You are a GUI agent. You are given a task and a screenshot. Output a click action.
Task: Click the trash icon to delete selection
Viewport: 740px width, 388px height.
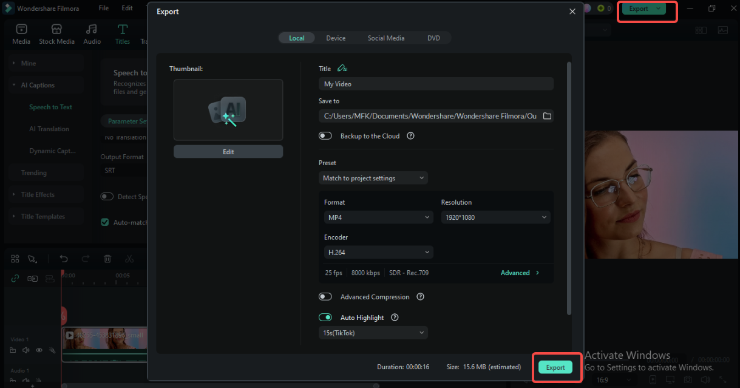click(107, 259)
